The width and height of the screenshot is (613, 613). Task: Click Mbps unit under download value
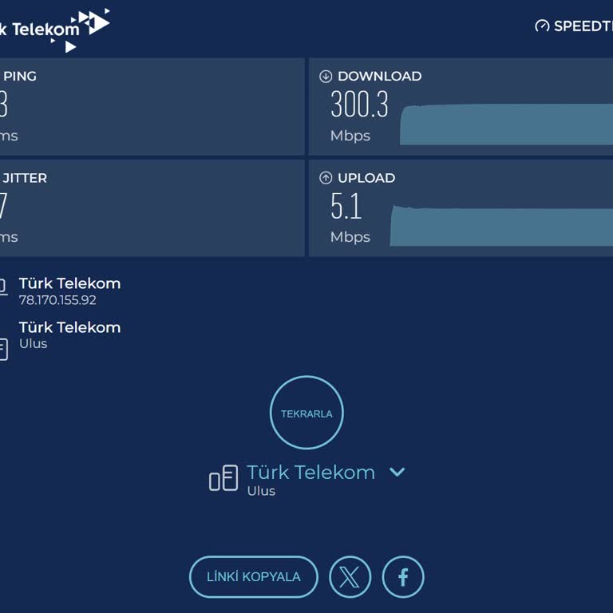350,136
